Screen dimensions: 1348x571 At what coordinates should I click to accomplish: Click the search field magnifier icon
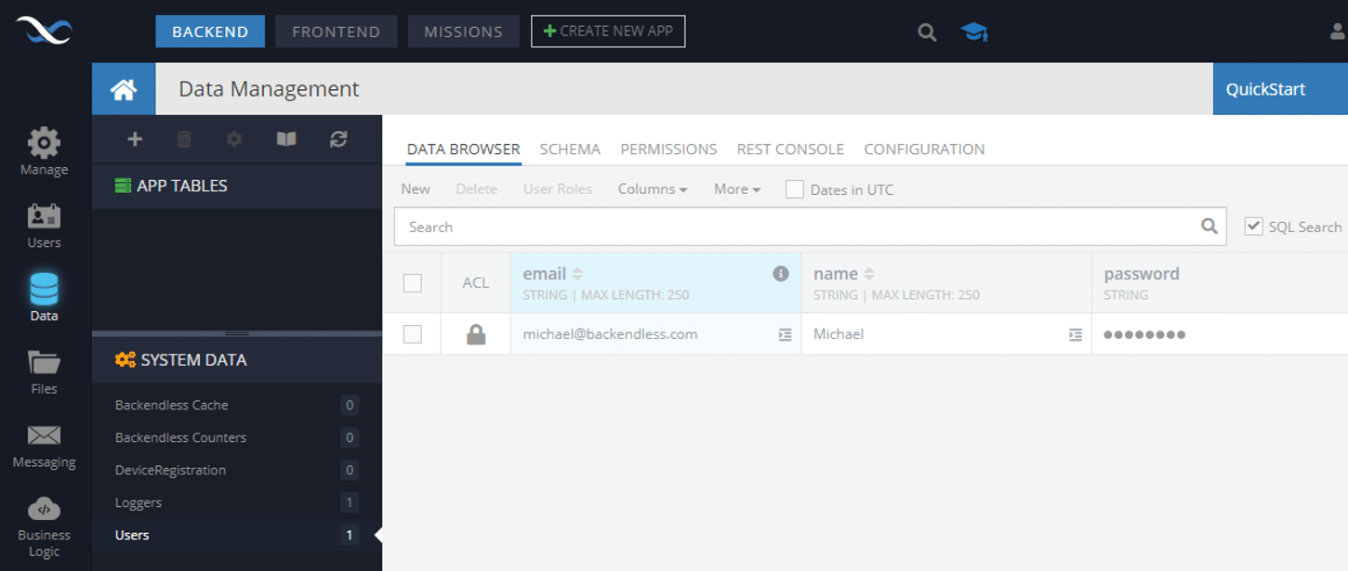(x=1209, y=226)
